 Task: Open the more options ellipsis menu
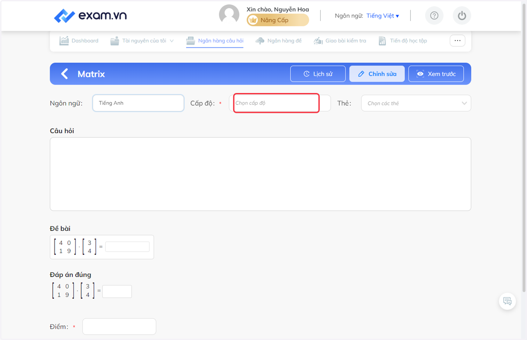coord(457,40)
